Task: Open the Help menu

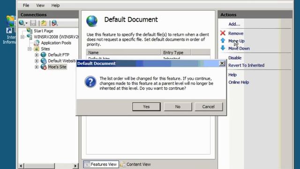Action: pos(55,5)
